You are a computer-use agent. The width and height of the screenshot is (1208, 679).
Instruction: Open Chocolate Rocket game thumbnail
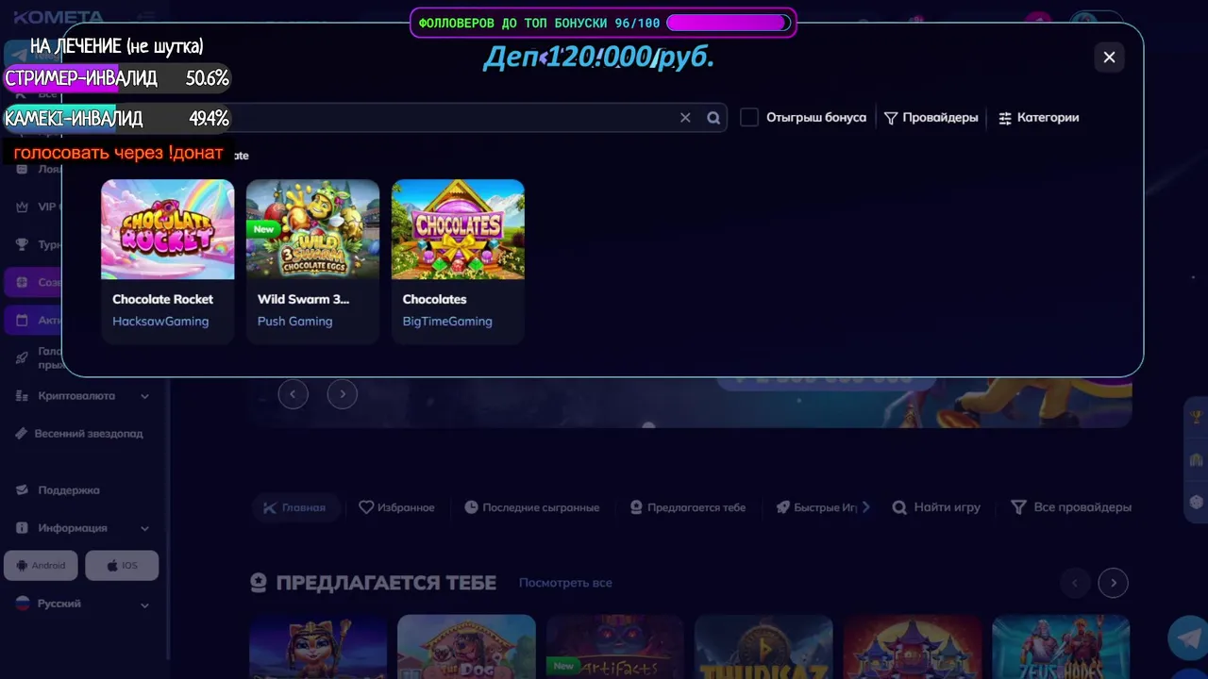coord(168,229)
